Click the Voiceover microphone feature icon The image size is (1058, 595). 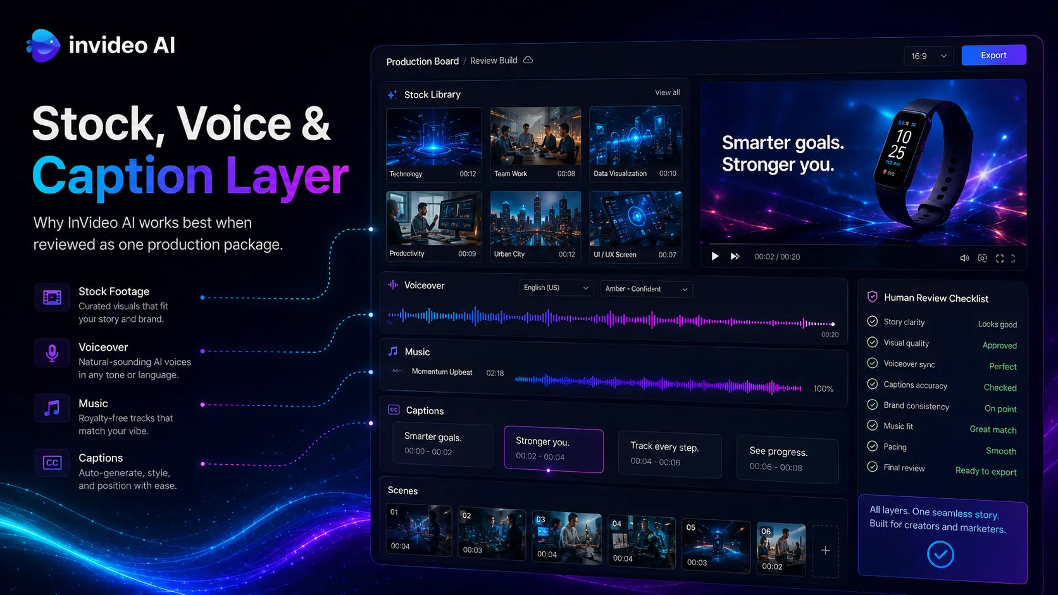click(x=52, y=353)
